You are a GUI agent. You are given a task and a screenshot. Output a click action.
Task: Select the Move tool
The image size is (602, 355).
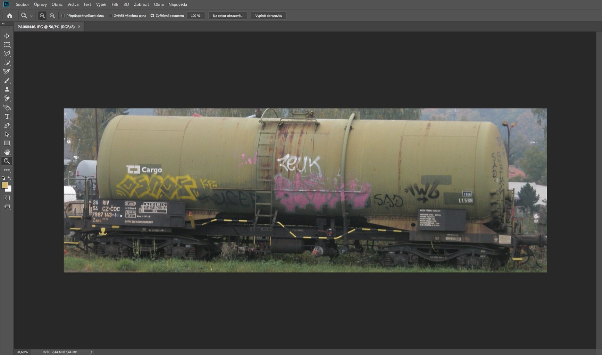click(7, 36)
